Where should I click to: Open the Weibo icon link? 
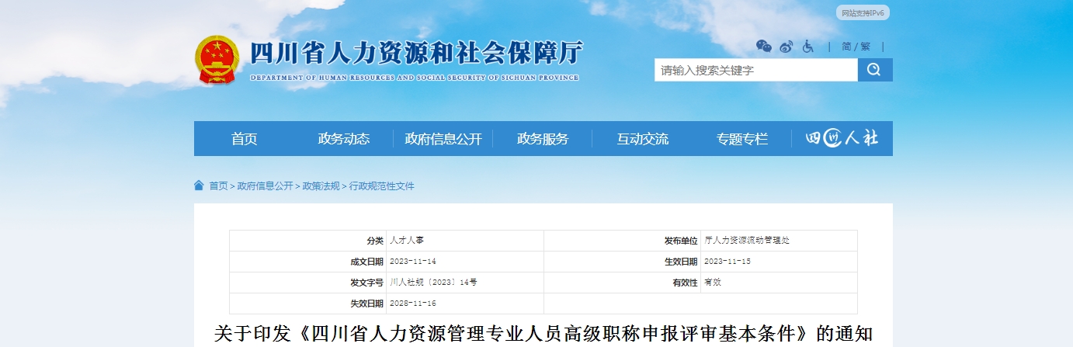[786, 47]
